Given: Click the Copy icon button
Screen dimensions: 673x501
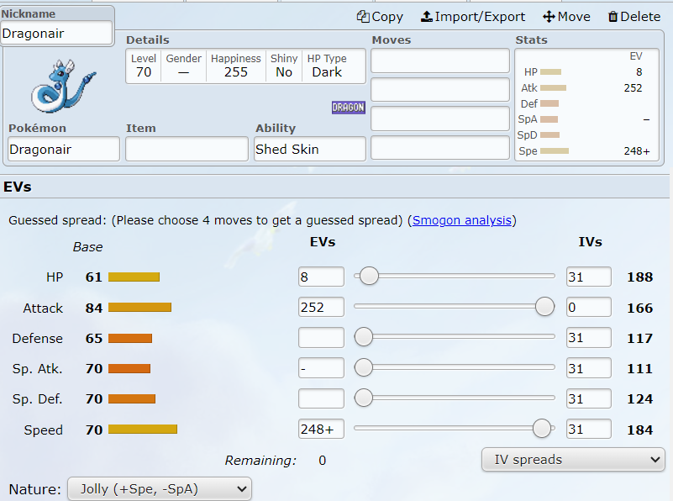Looking at the screenshot, I should pyautogui.click(x=380, y=17).
